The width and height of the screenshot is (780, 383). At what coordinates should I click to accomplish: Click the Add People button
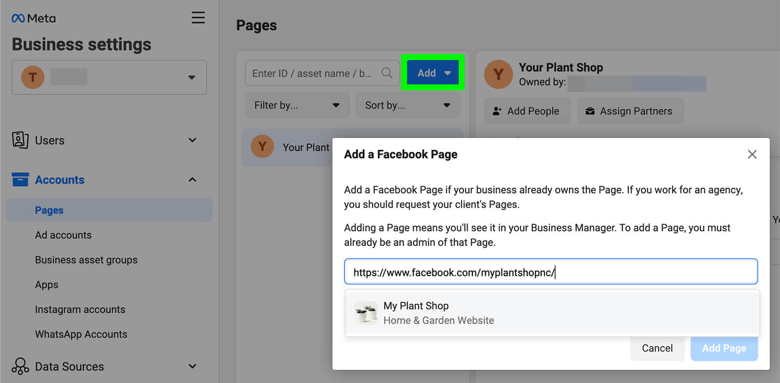(527, 111)
